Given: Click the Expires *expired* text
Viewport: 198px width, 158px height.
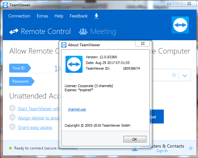Looking at the screenshot, I should point(79,90).
